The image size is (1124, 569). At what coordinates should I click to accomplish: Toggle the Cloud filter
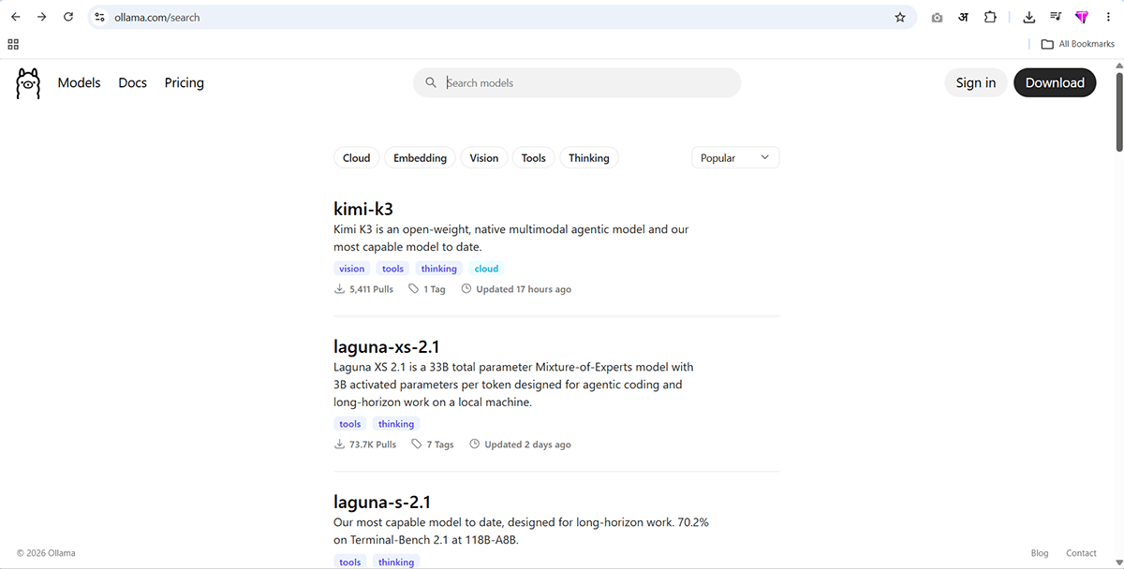pyautogui.click(x=356, y=158)
